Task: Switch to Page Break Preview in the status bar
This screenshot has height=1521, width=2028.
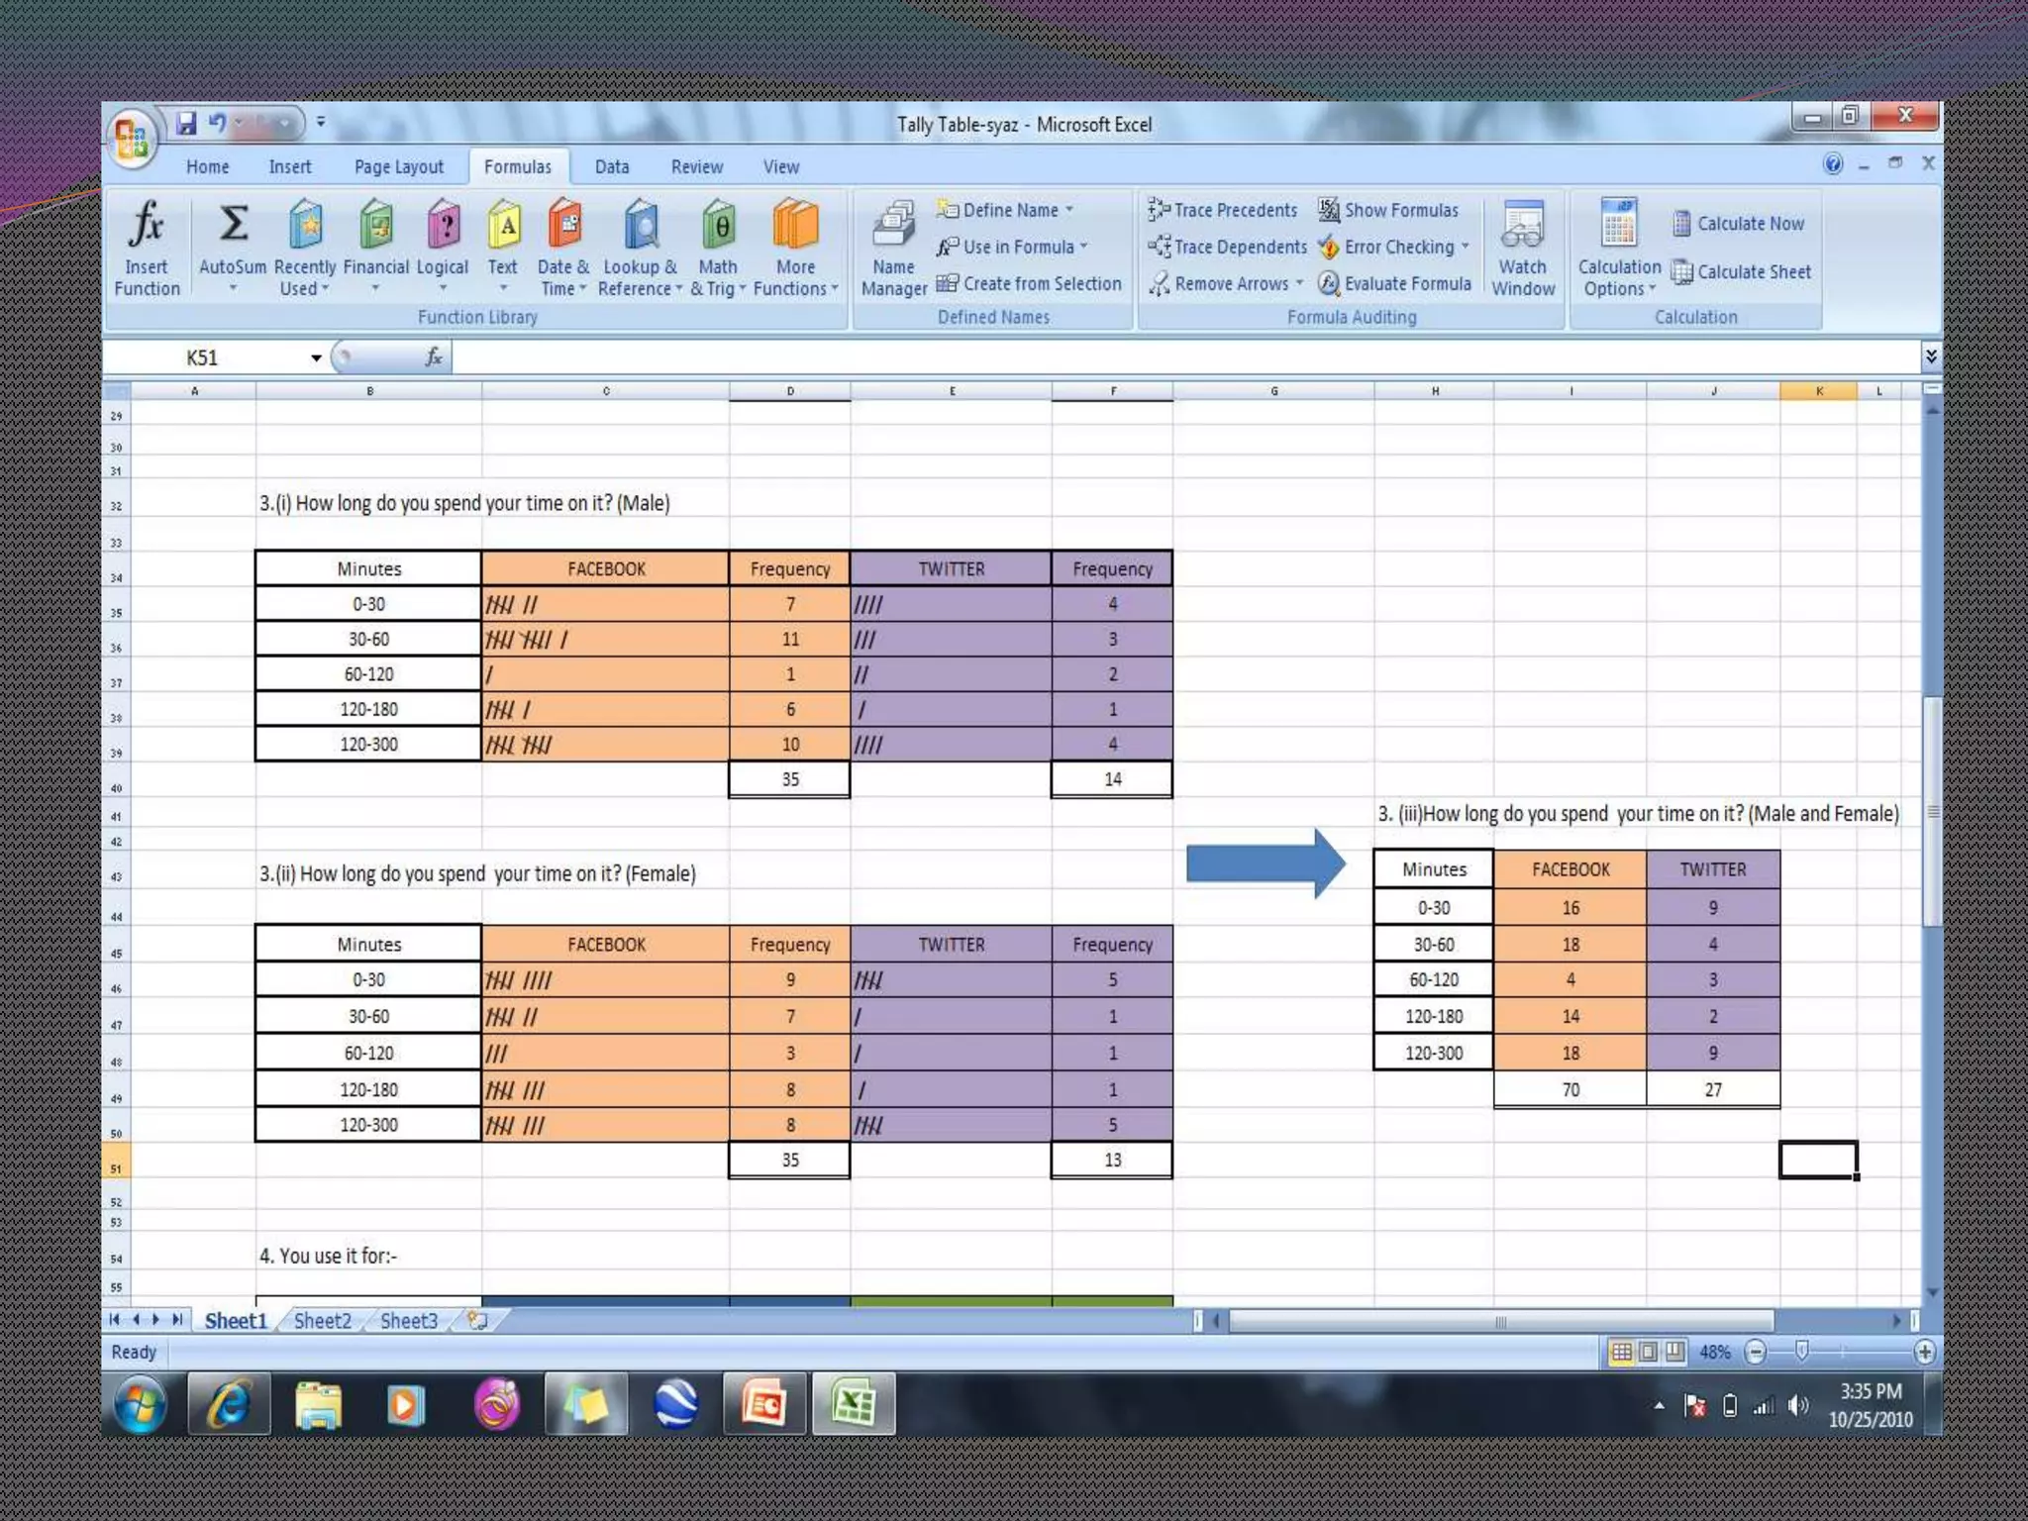Action: click(1674, 1352)
